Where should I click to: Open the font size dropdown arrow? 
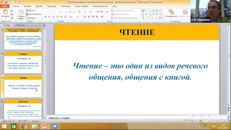coord(67,12)
